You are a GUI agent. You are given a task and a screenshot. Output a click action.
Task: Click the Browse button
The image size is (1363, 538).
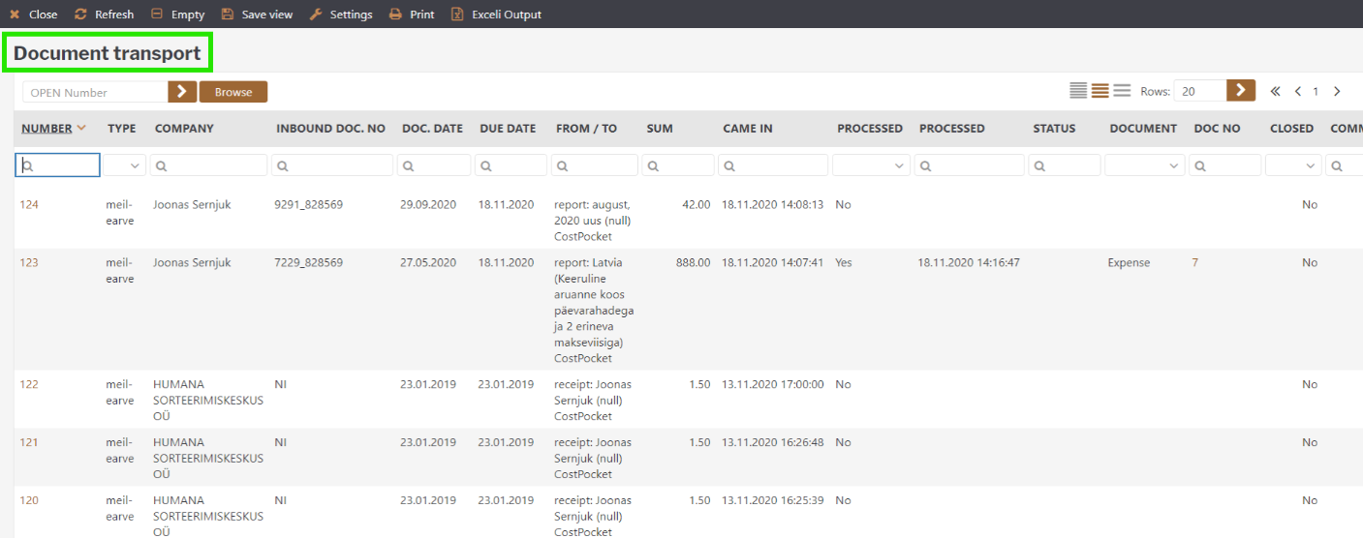click(x=233, y=92)
